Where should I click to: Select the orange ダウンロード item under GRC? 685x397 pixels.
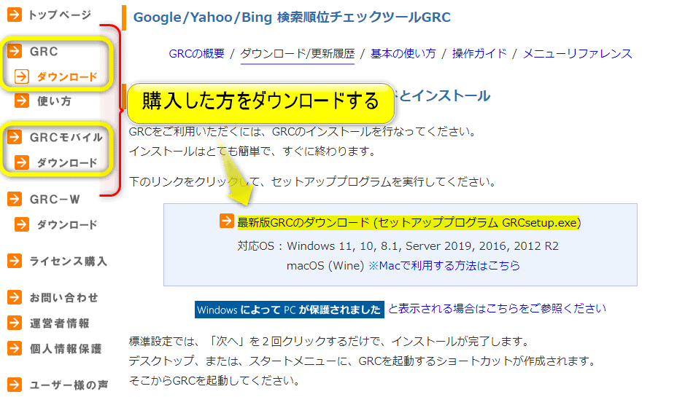click(67, 76)
